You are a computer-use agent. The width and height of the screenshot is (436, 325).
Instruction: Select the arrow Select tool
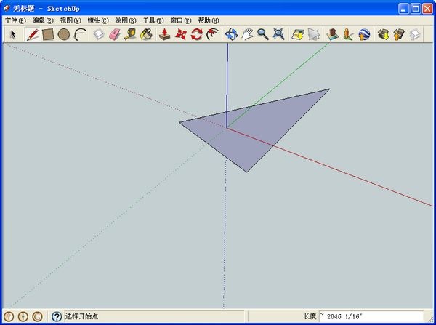pos(12,34)
